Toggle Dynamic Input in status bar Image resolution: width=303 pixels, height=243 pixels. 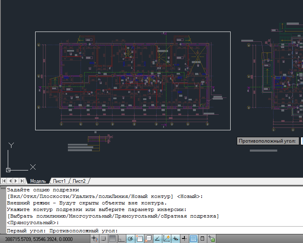175,238
